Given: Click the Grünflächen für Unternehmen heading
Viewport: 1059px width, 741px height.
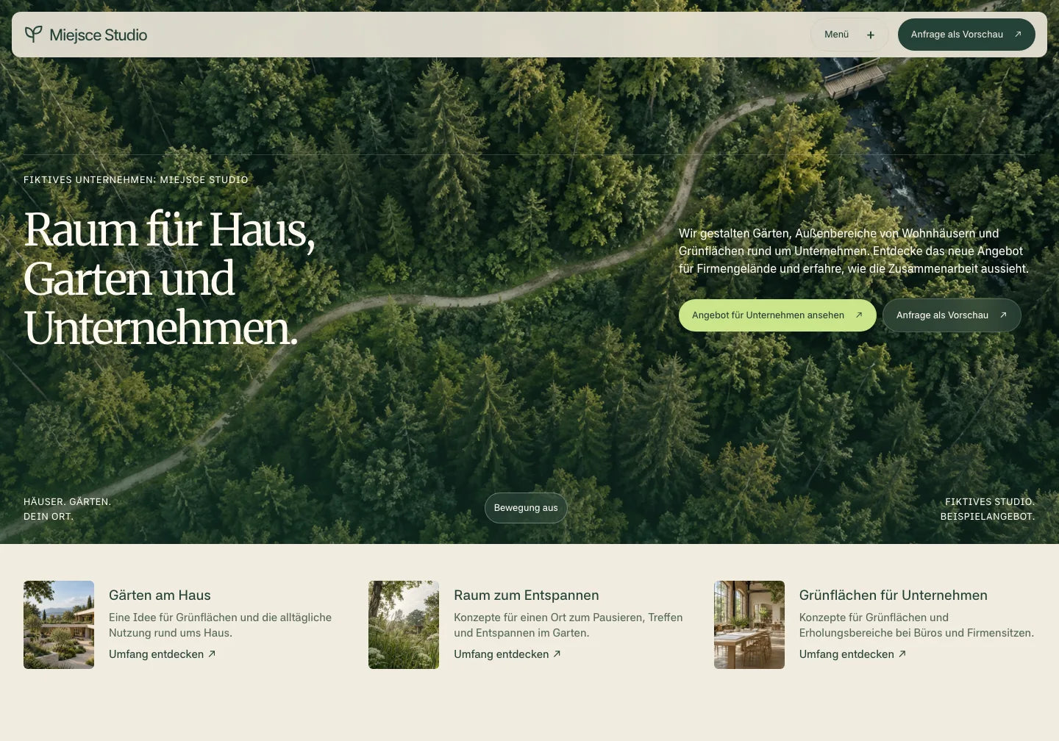Looking at the screenshot, I should point(894,595).
